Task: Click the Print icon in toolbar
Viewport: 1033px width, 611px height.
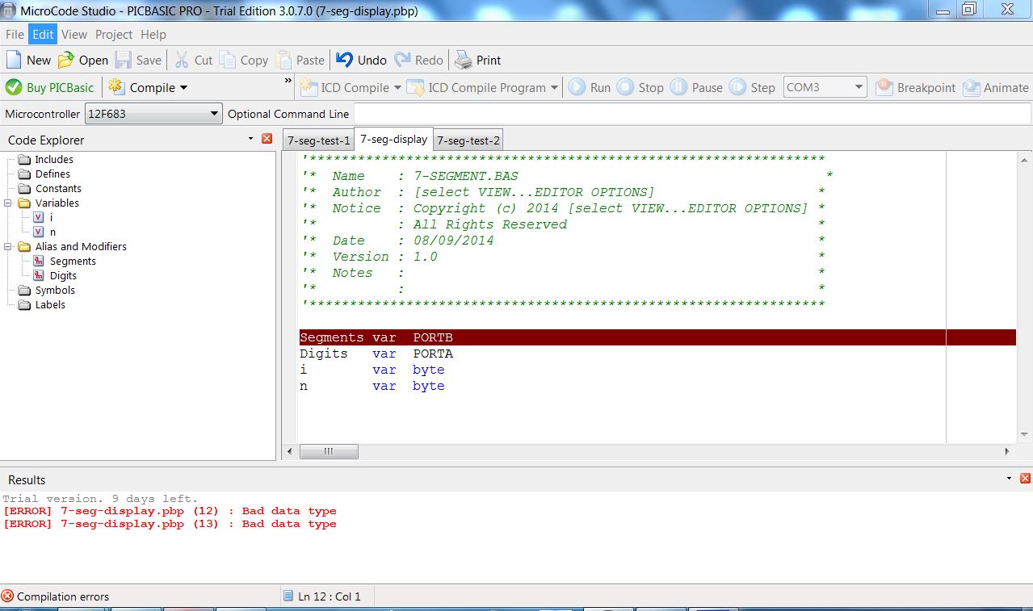Action: [x=463, y=61]
